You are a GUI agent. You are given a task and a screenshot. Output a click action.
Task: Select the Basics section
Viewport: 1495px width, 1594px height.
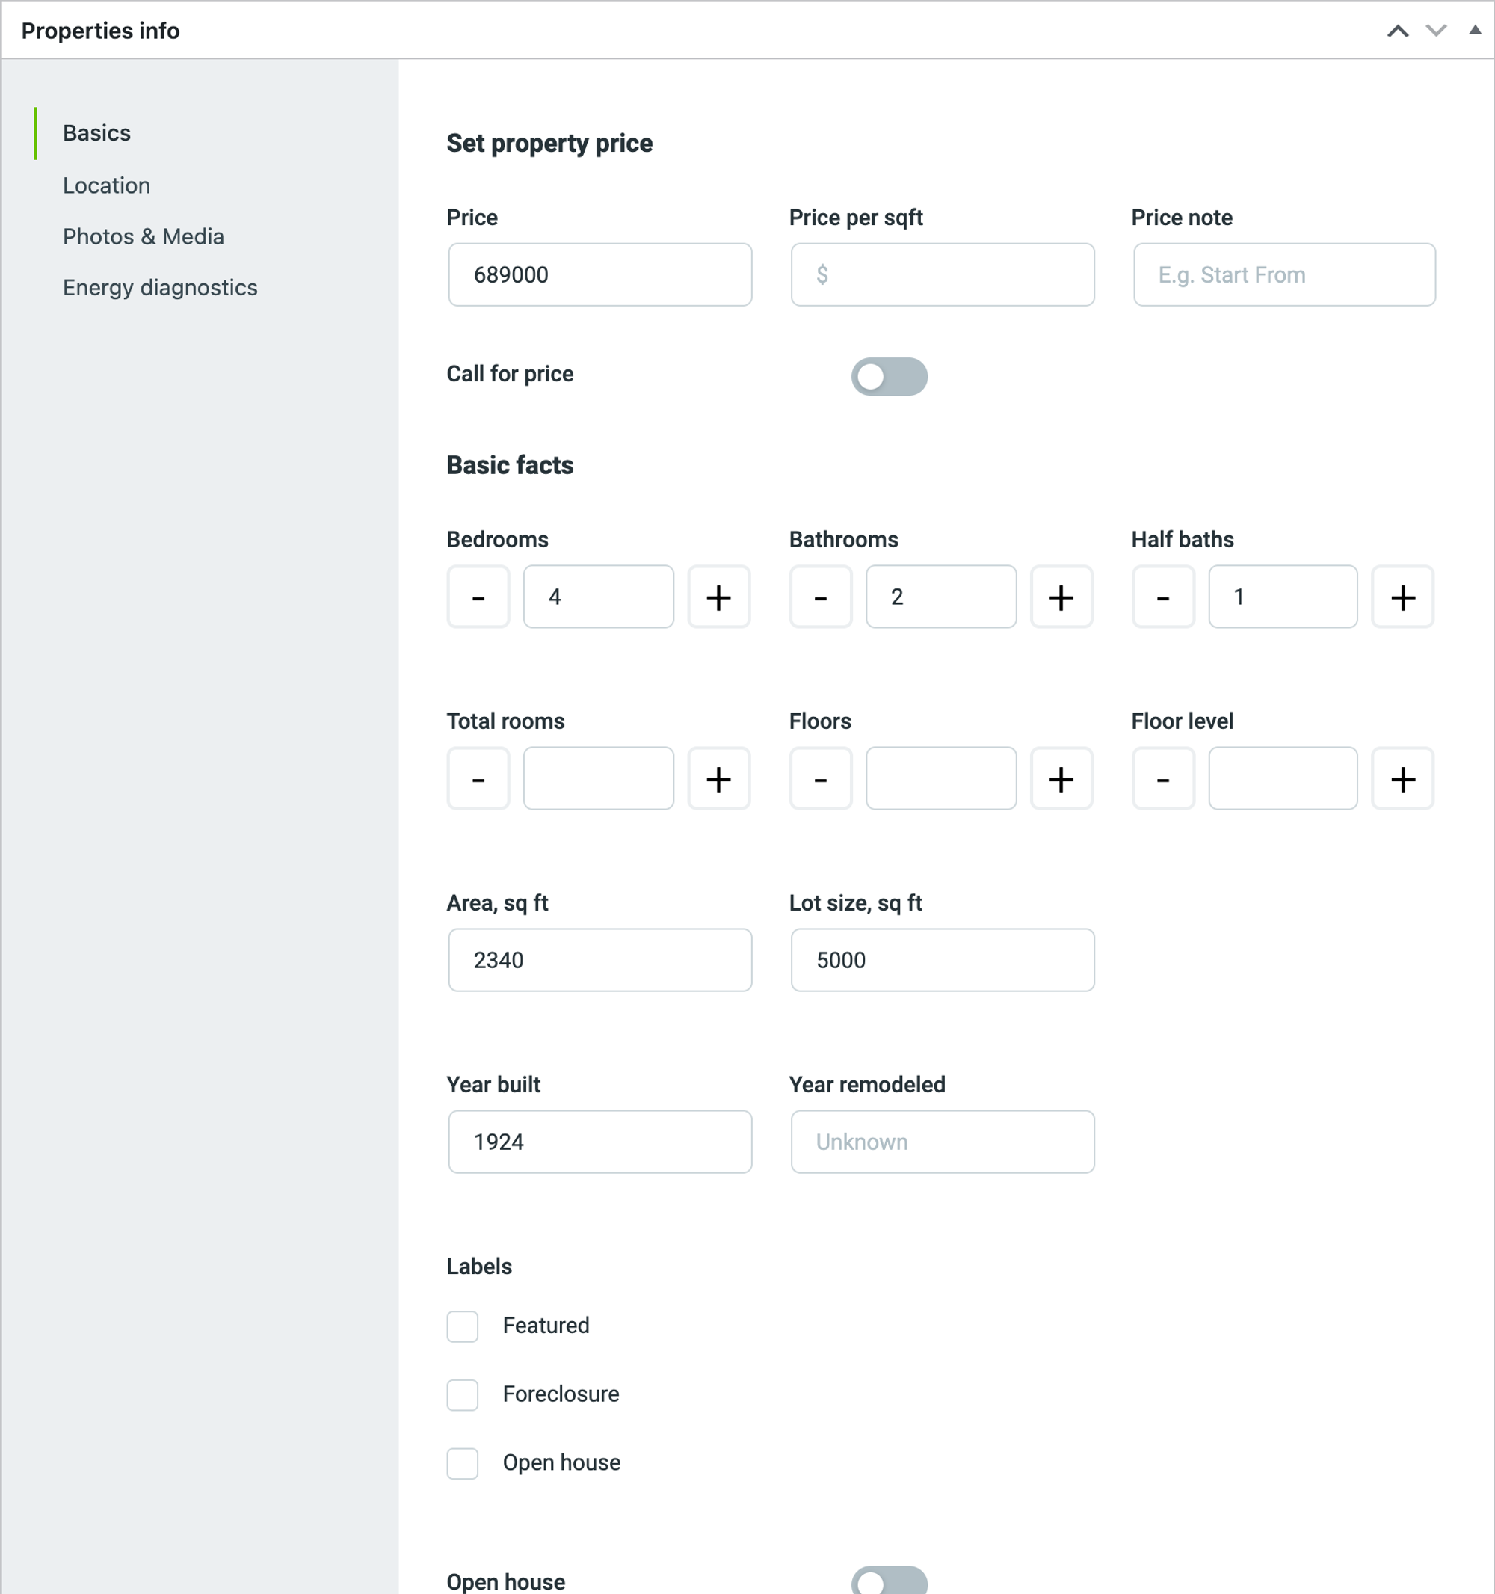[97, 133]
